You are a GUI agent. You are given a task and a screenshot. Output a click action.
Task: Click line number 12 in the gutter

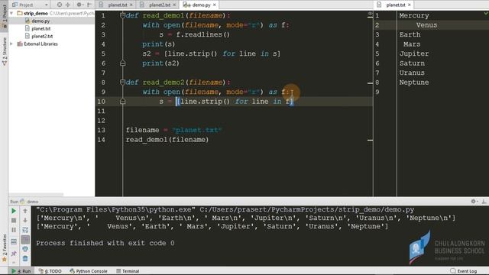[x=101, y=121]
